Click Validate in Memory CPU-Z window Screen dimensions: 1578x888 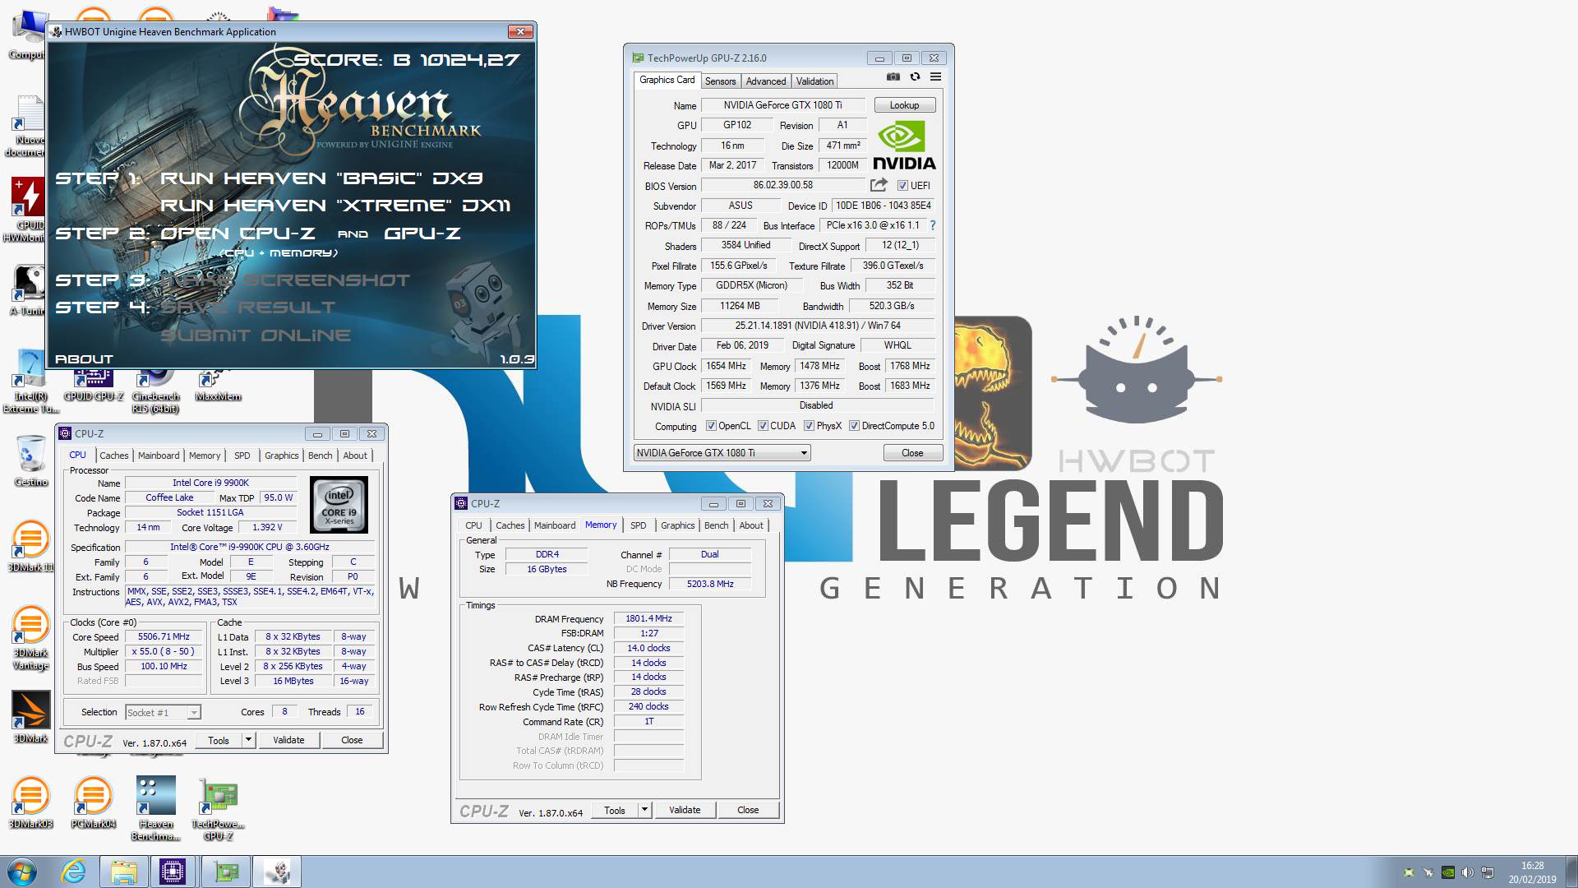(685, 810)
